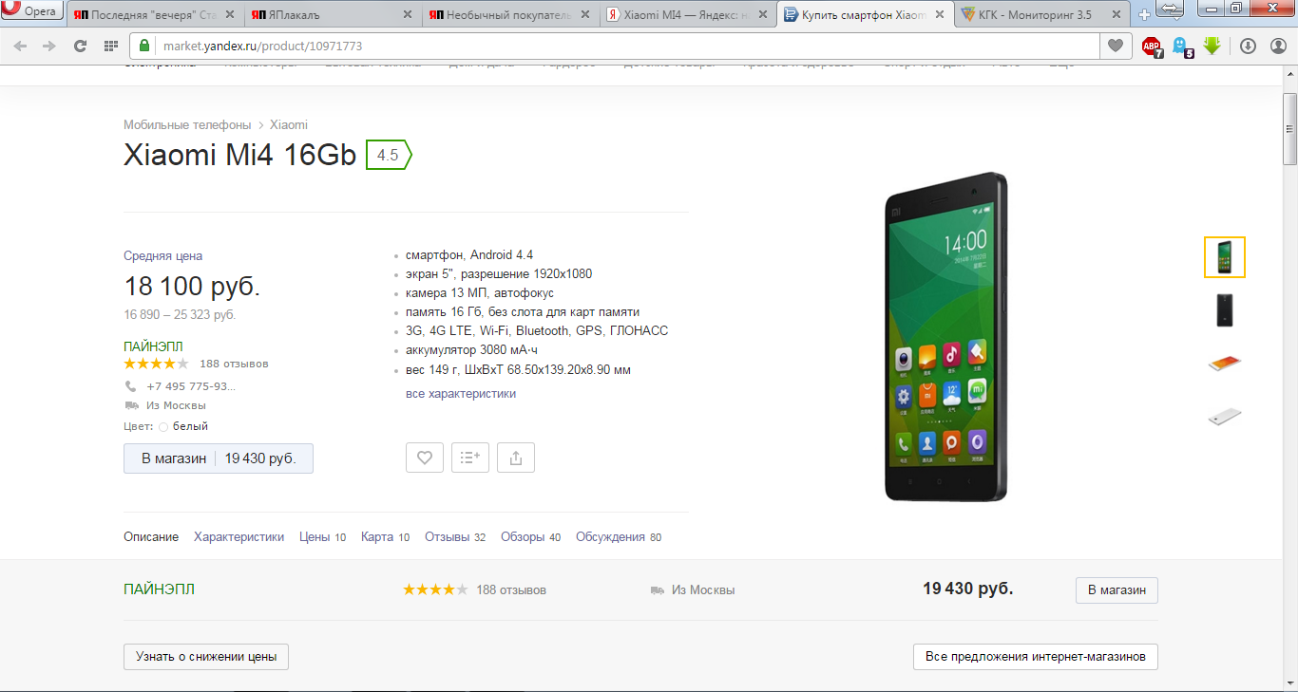1298x692 pixels.
Task: Click the 4.5 rating badge
Action: 389,155
